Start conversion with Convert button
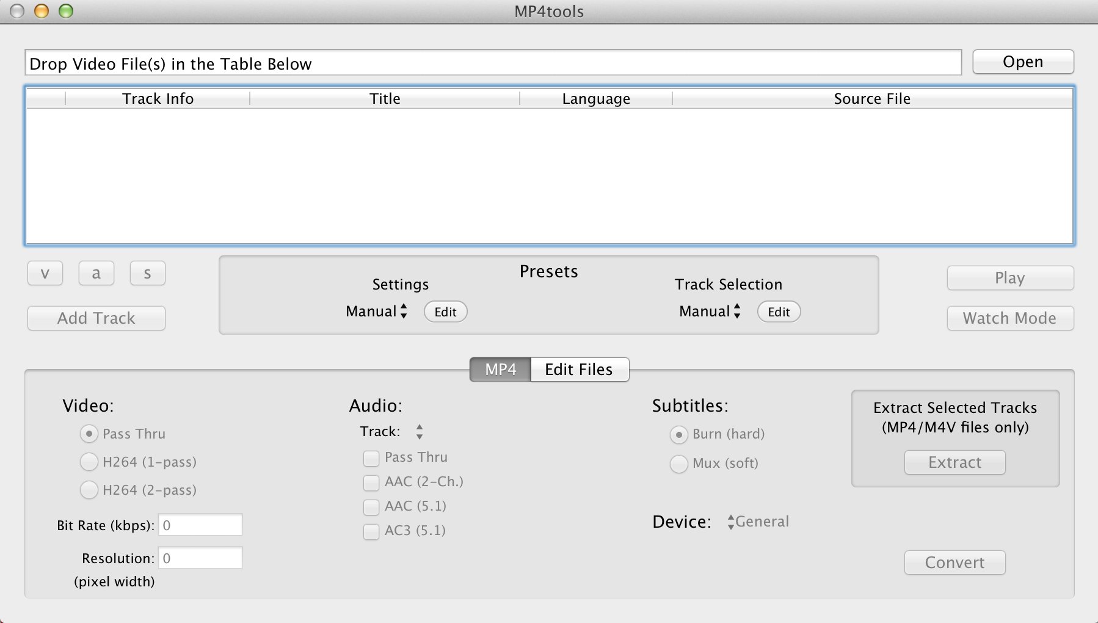This screenshot has height=623, width=1098. pos(954,563)
